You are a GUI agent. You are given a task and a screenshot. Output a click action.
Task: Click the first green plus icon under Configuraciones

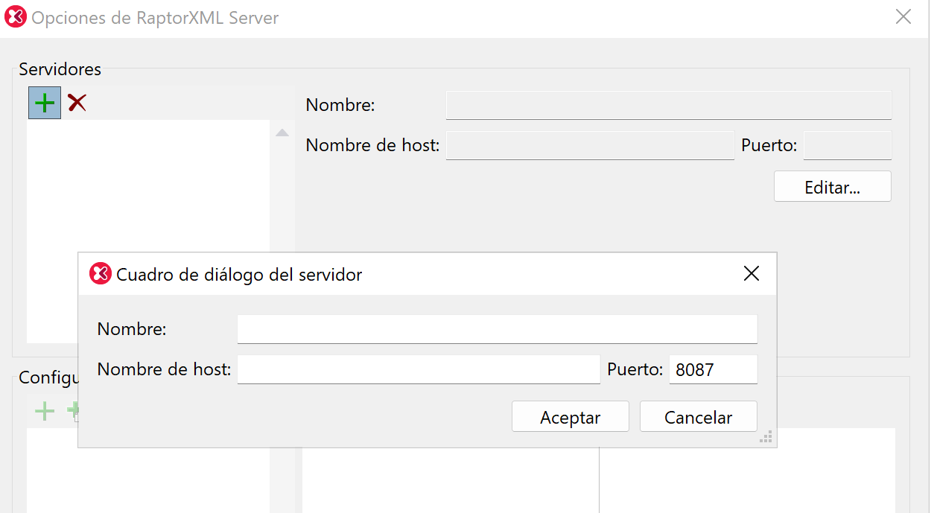pos(44,411)
